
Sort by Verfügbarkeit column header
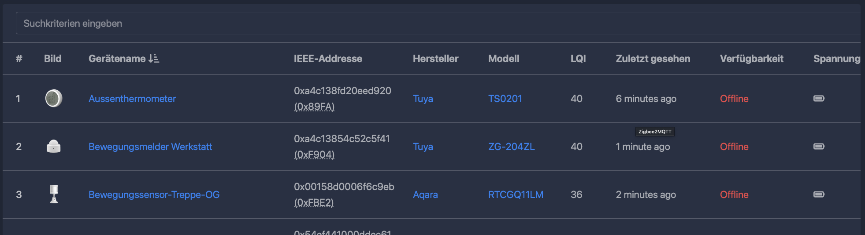[x=751, y=59]
